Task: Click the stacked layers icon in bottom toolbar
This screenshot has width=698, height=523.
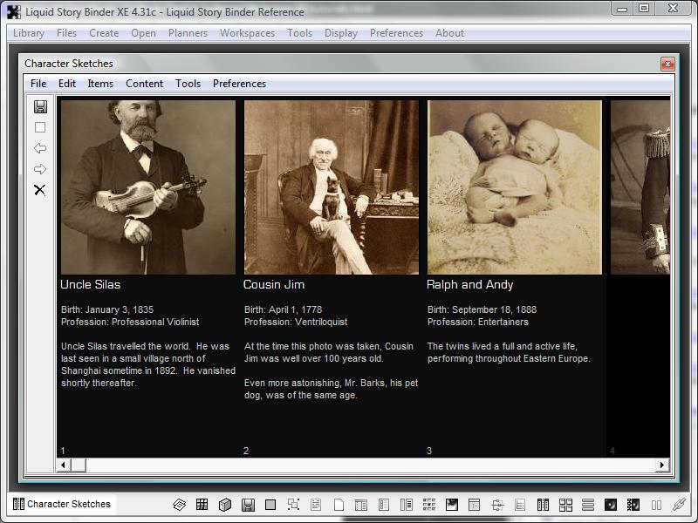Action: pyautogui.click(x=180, y=505)
